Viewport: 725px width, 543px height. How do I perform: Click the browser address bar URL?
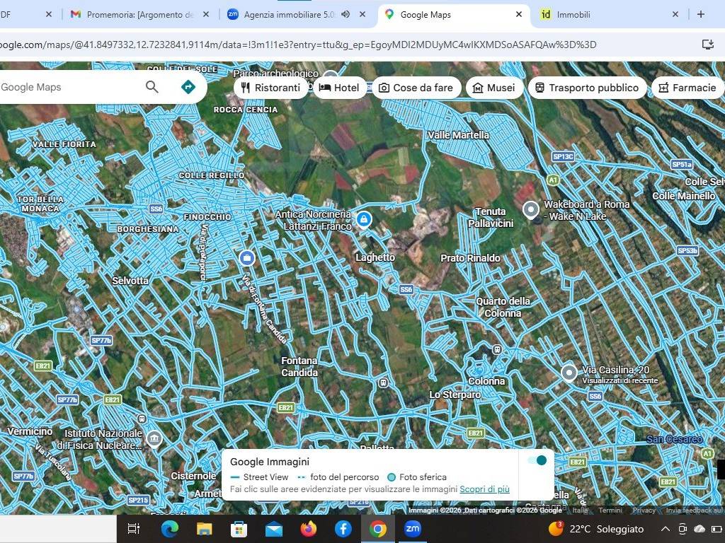298,45
